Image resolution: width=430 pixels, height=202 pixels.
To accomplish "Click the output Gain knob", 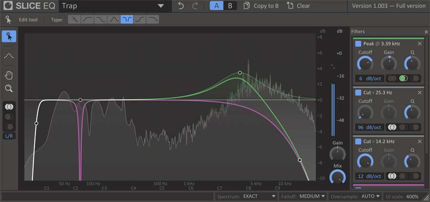I will click(x=338, y=154).
